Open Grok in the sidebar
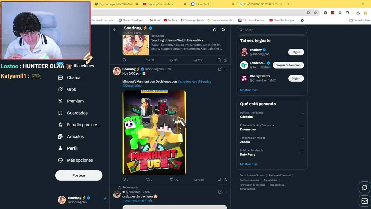Image resolution: width=371 pixels, height=209 pixels. point(67,89)
